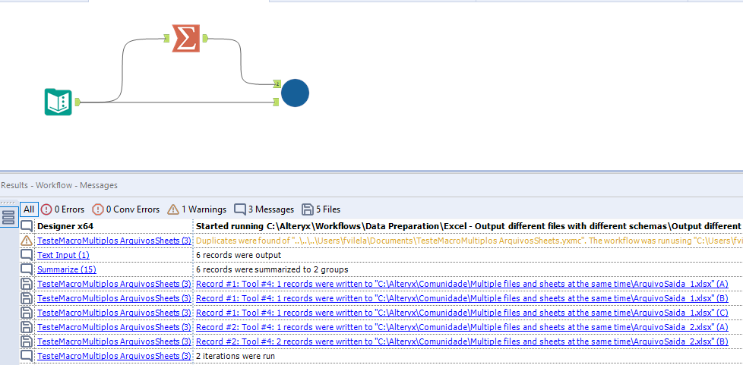The width and height of the screenshot is (743, 365).
Task: Click message icon beside Summarize (15)
Action: click(x=27, y=269)
